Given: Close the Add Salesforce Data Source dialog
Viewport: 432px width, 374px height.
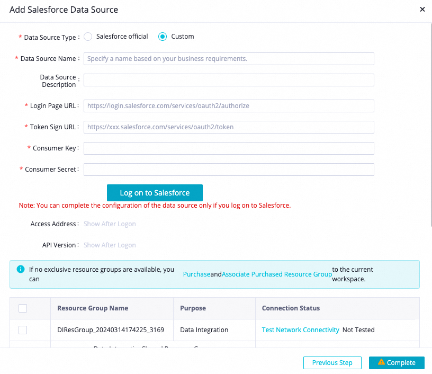Looking at the screenshot, I should click(422, 10).
